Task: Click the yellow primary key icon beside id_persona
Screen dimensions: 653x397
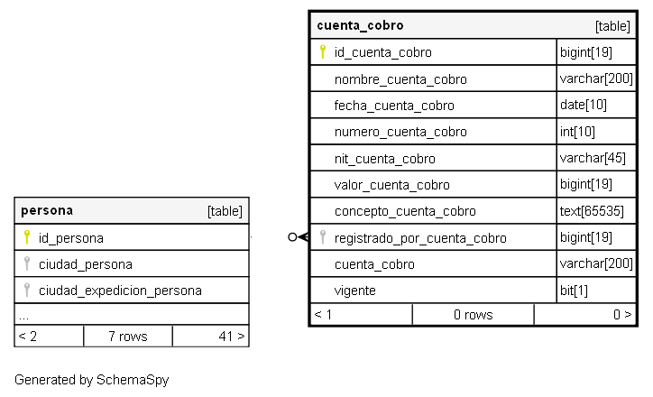Action: pos(27,237)
